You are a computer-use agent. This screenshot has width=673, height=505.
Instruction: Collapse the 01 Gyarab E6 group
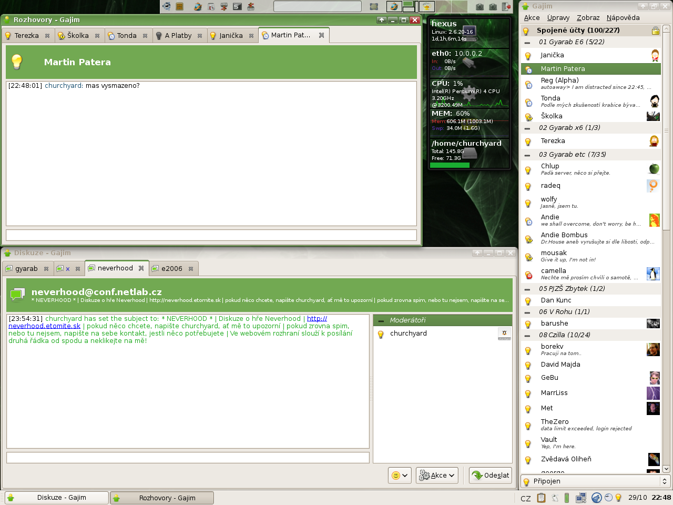[x=527, y=42]
